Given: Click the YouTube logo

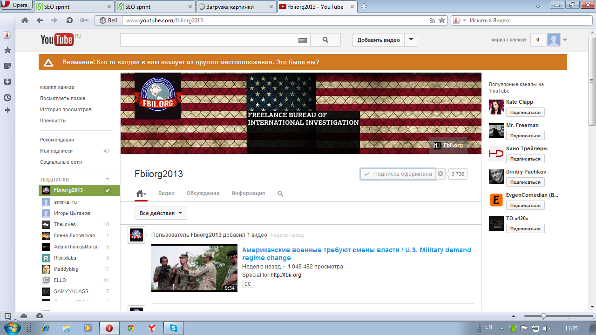Looking at the screenshot, I should point(57,40).
